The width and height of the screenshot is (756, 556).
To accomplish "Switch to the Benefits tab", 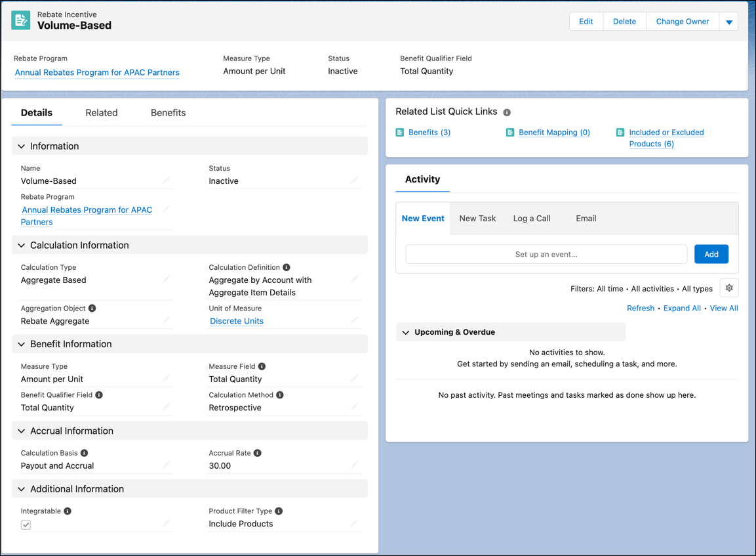I will click(x=169, y=113).
